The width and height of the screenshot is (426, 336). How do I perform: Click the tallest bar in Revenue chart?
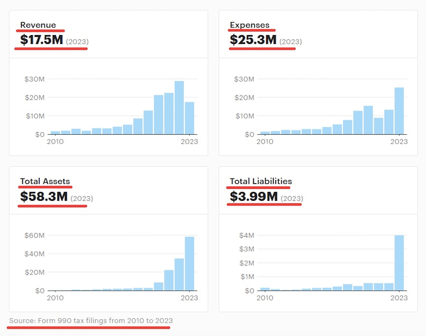click(x=179, y=108)
